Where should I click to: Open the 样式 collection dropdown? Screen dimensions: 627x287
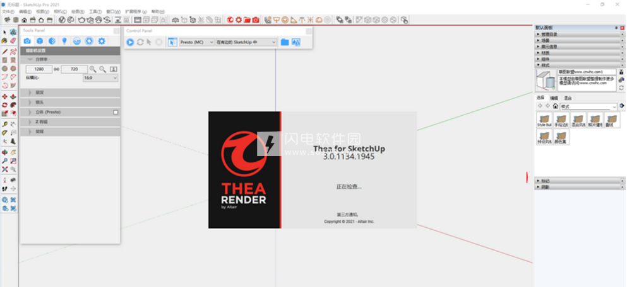click(x=588, y=106)
